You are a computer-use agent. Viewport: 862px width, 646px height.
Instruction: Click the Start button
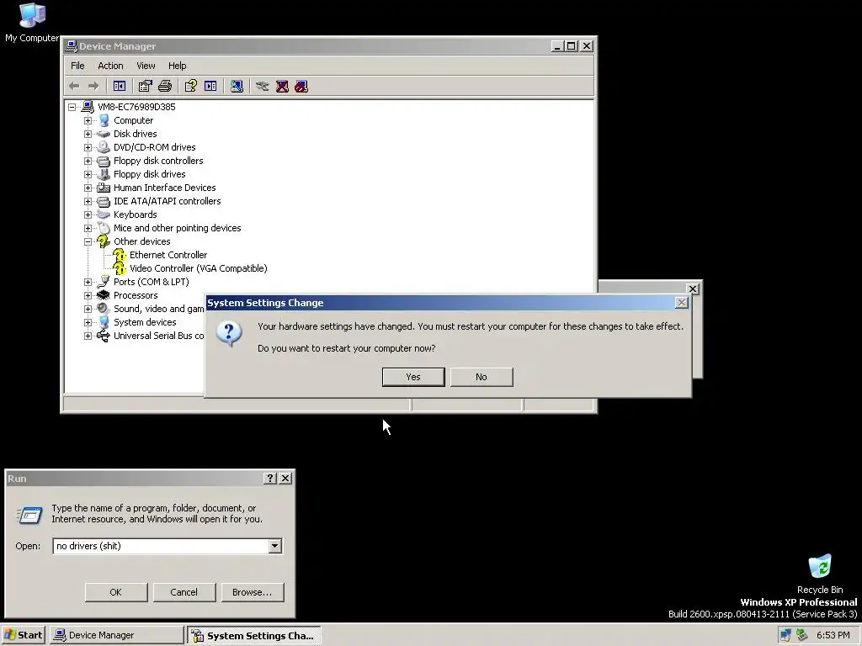tap(23, 635)
